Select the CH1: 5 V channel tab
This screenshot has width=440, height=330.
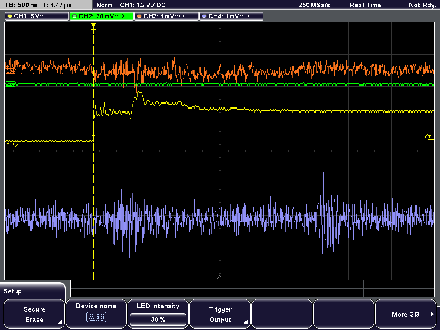pos(37,16)
